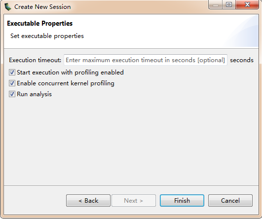This screenshot has height=219, width=262.
Task: Click the "Run analysis" label text
Action: 35,94
